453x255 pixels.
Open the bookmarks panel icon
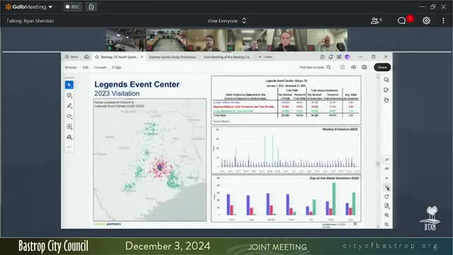386,90
